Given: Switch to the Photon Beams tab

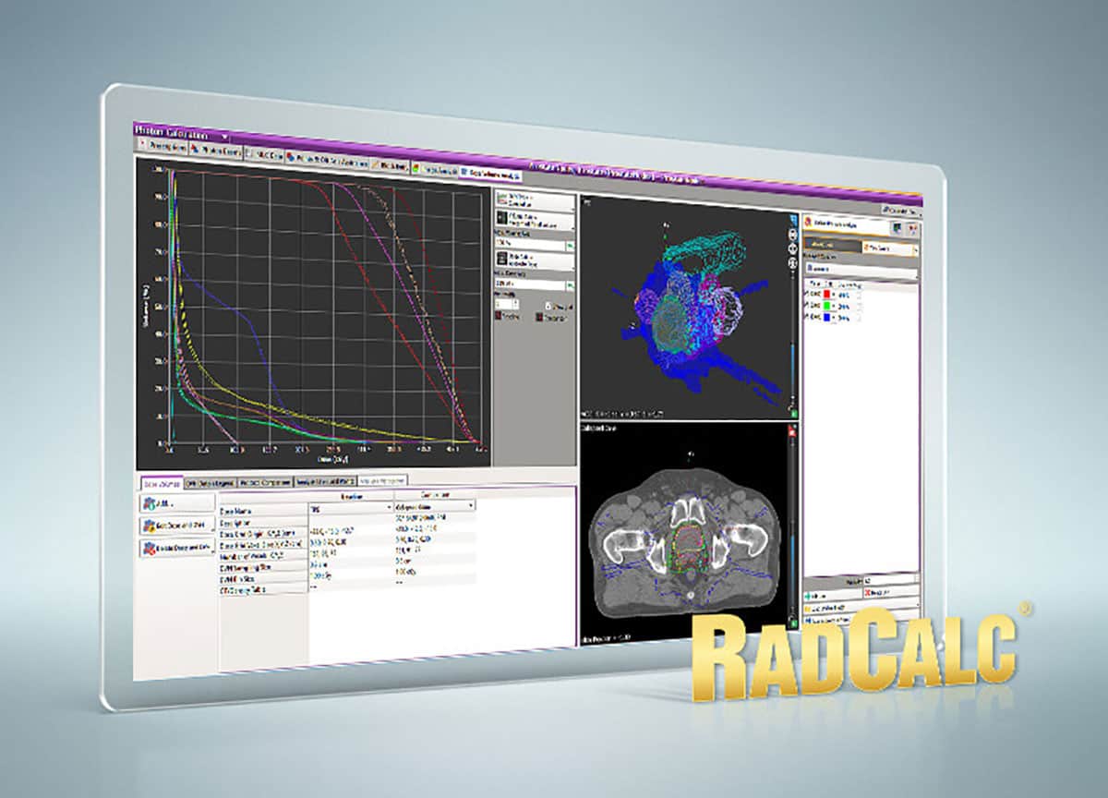Looking at the screenshot, I should coord(218,151).
